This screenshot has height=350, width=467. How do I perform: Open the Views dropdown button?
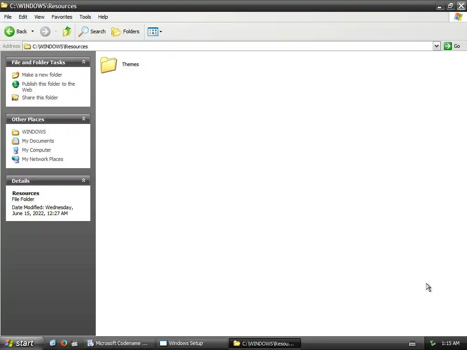[155, 31]
